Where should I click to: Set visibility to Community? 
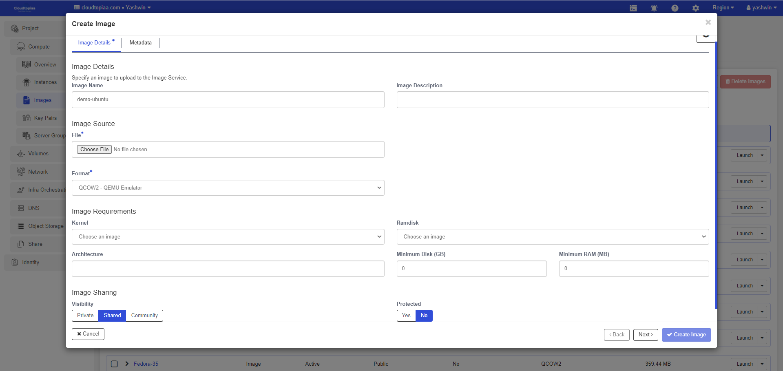pyautogui.click(x=144, y=316)
